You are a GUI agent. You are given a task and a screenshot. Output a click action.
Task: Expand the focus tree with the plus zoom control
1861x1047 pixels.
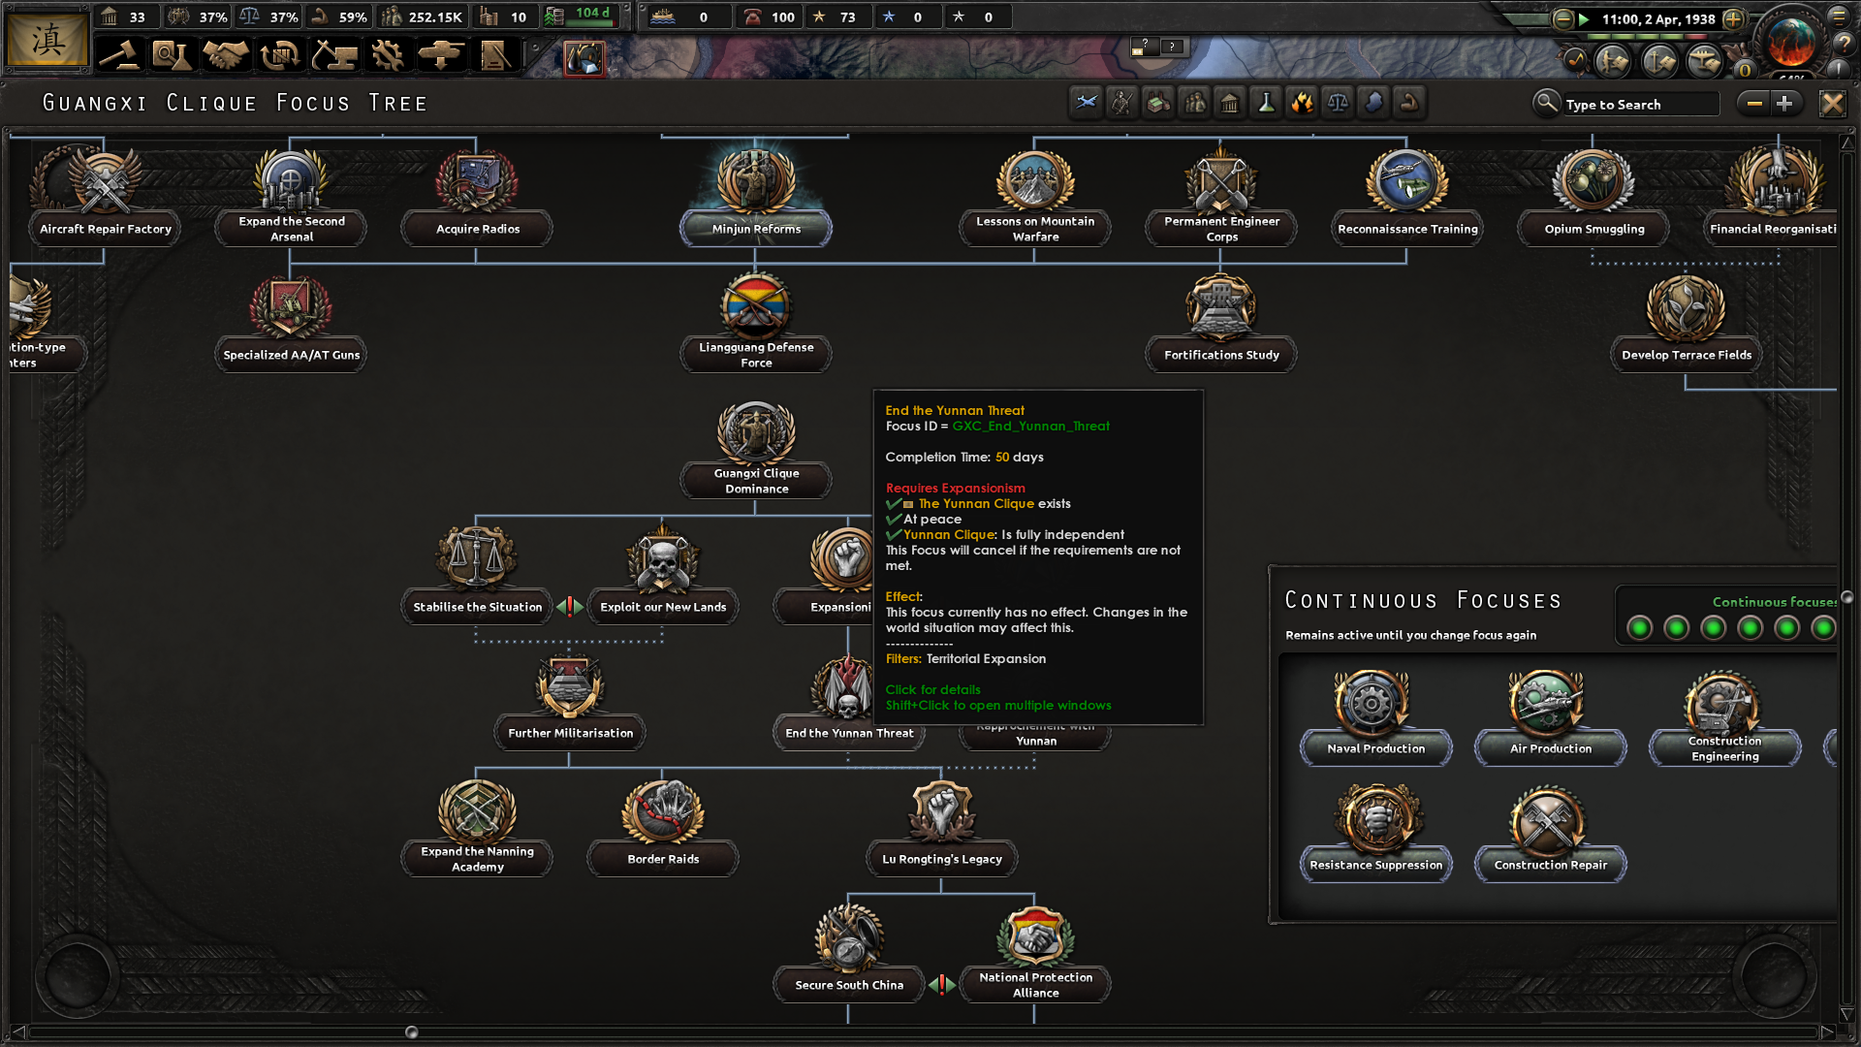click(1786, 103)
